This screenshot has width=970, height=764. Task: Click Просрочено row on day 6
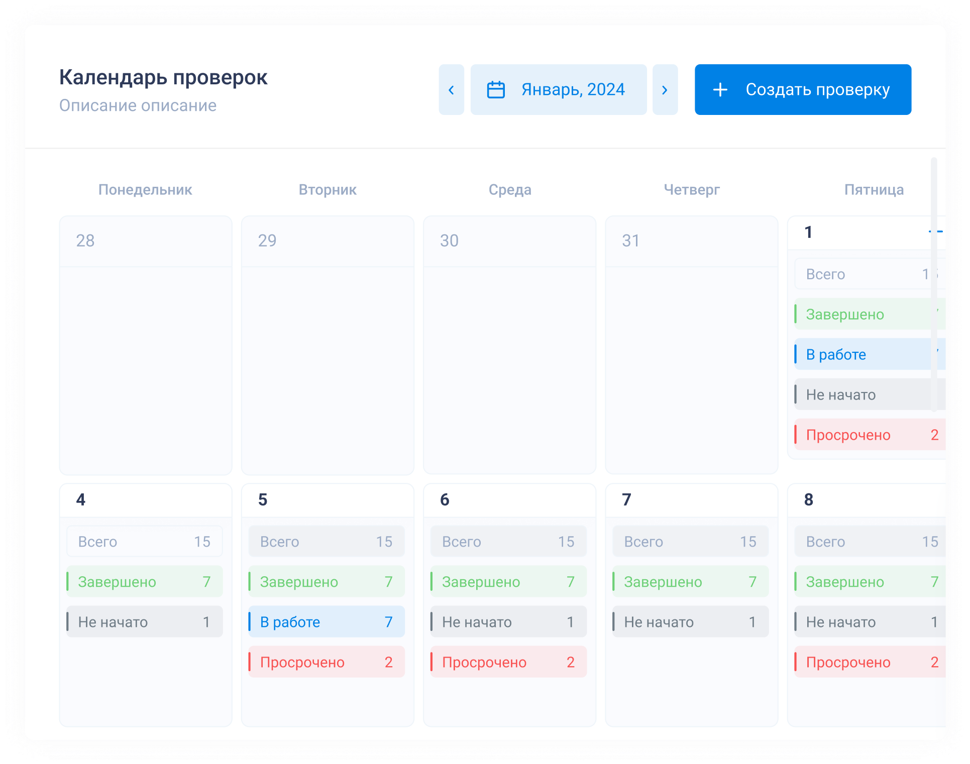pos(508,662)
